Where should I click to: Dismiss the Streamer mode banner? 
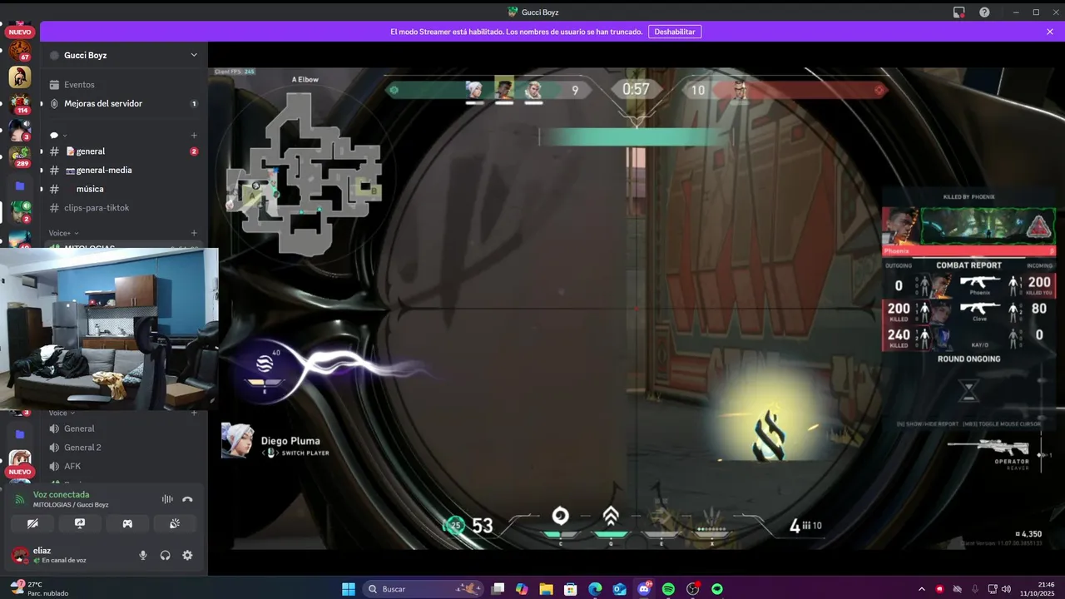click(1050, 32)
